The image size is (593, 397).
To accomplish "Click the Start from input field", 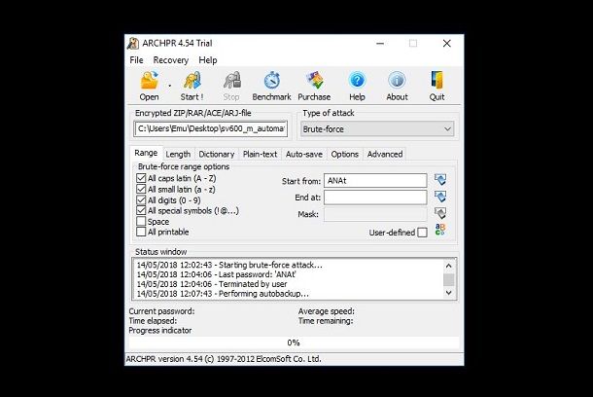I will (x=375, y=181).
